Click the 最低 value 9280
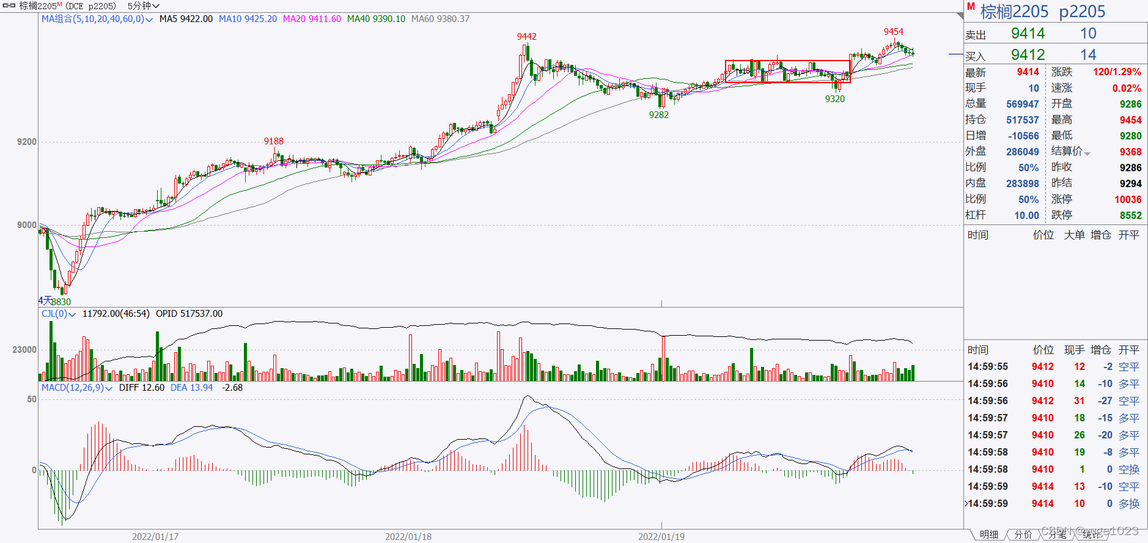 1130,136
